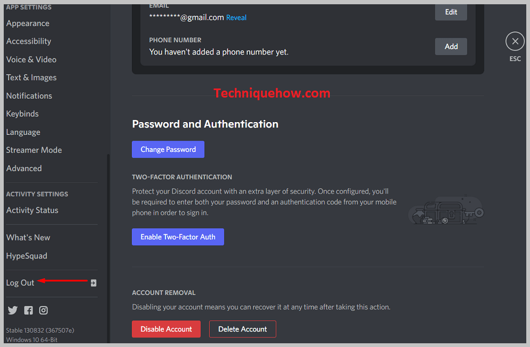
Task: Open Discord's Twitter page icon
Action: (12, 310)
